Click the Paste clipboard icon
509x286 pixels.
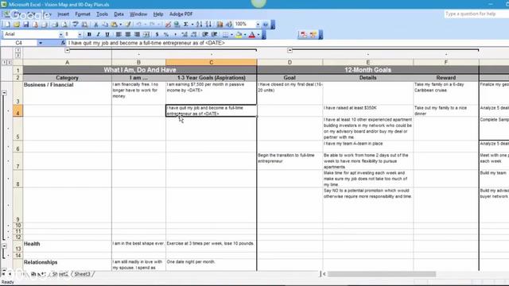[x=114, y=25]
